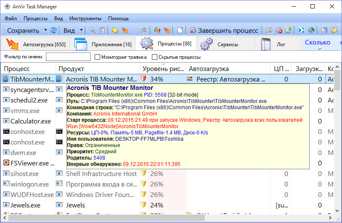Click the red shield risk icon at 34%
This screenshot has height=223, width=342.
[x=143, y=79]
